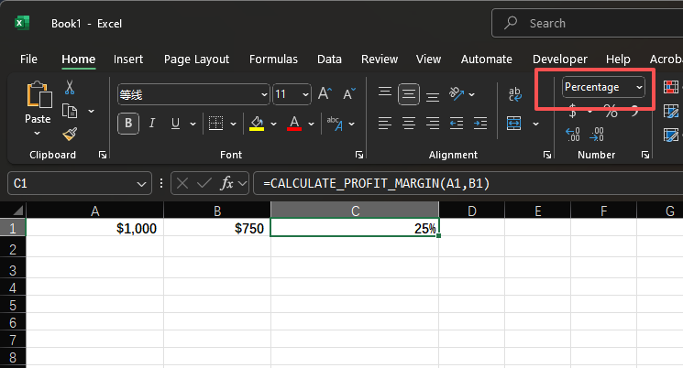Switch to the Developer tab
This screenshot has height=368, width=683.
click(560, 60)
